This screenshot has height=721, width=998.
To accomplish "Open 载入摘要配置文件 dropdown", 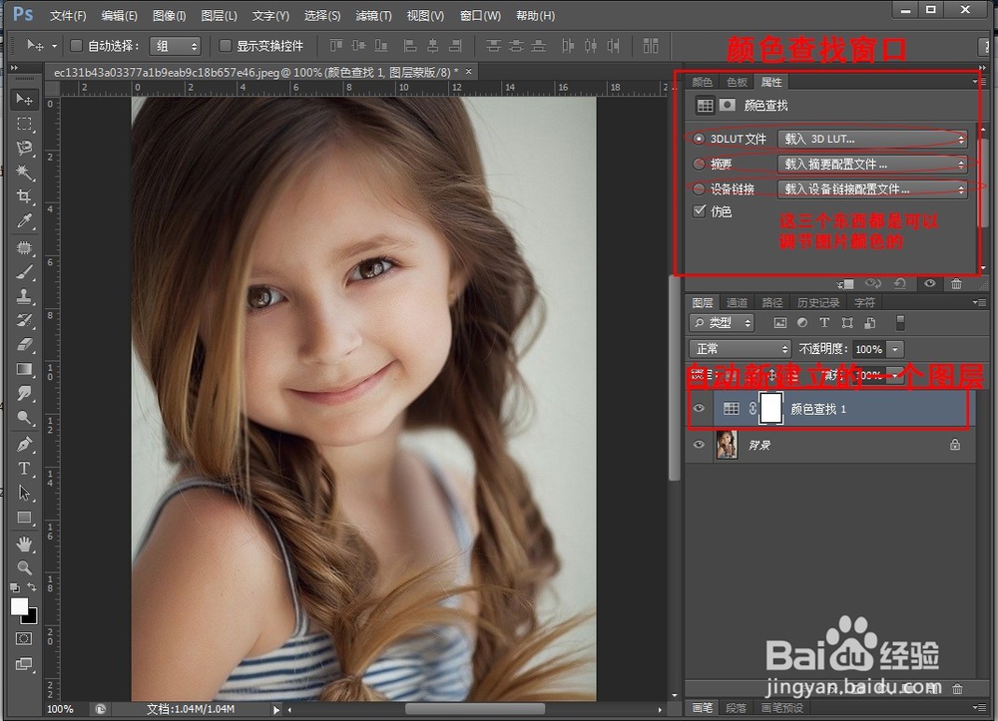I will click(872, 164).
